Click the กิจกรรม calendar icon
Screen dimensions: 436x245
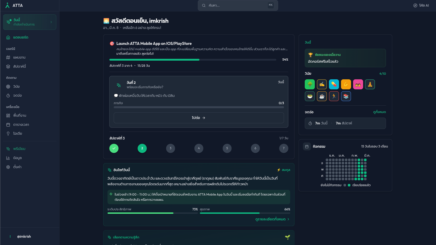tap(307, 146)
